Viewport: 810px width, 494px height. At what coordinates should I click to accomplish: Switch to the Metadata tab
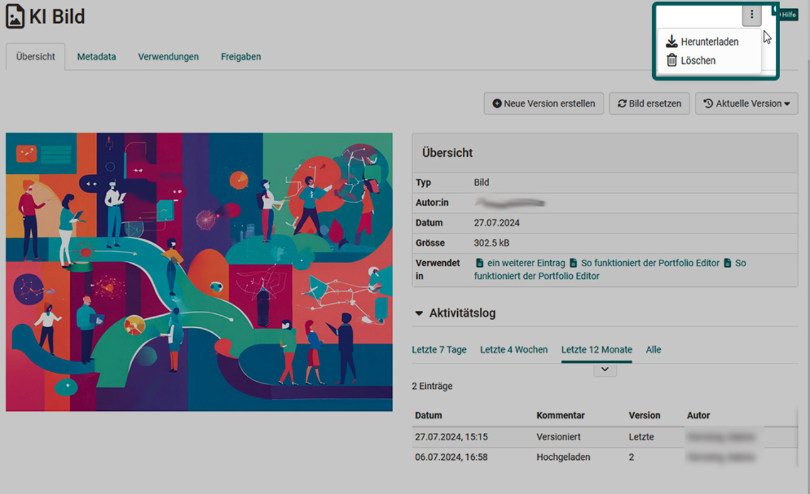click(96, 56)
